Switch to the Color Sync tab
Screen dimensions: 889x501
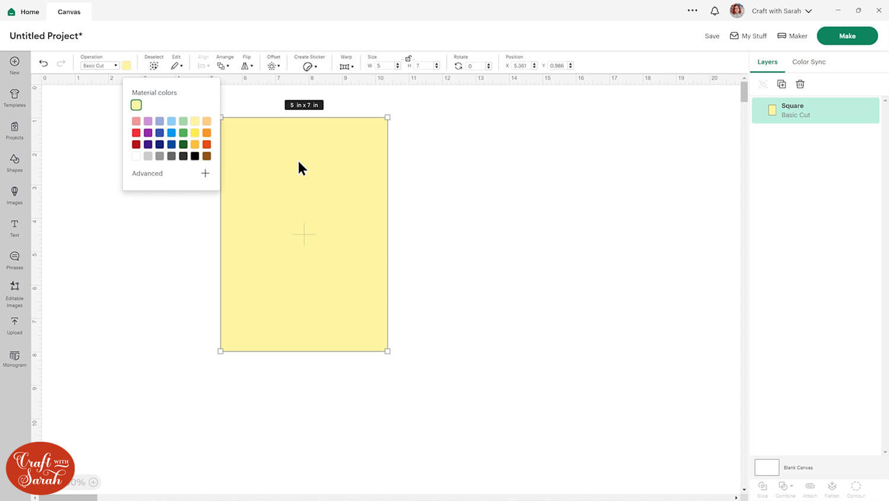click(808, 62)
